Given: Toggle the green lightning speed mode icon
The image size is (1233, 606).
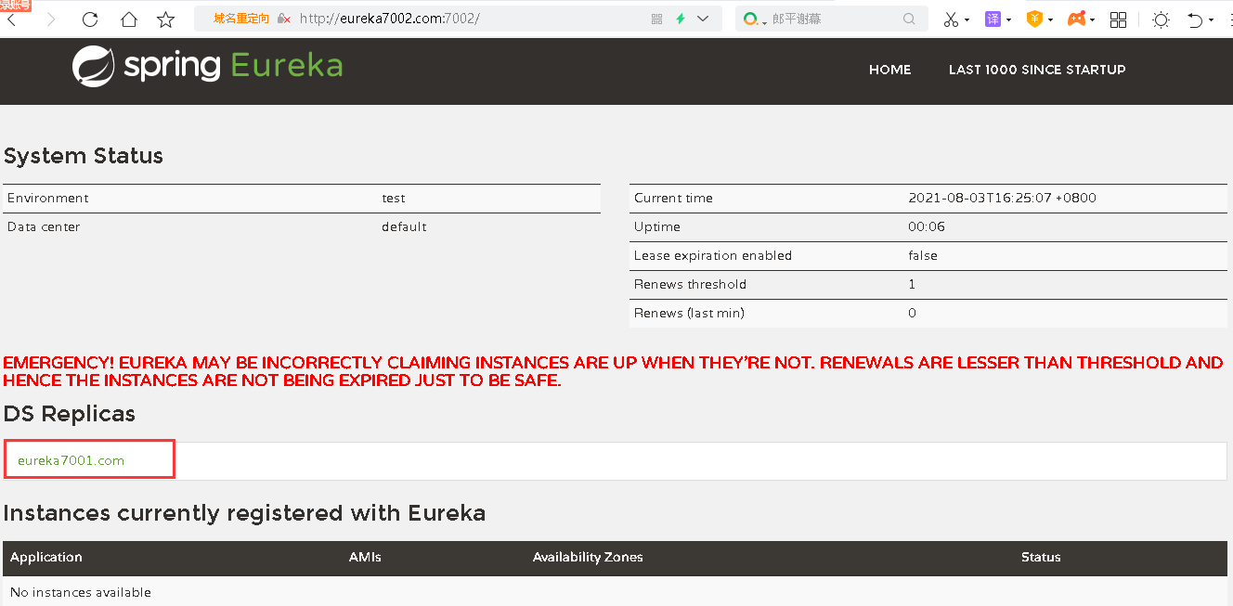Looking at the screenshot, I should pyautogui.click(x=681, y=19).
